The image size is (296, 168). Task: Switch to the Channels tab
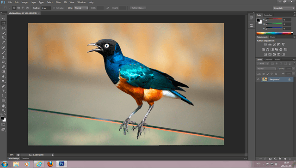pyautogui.click(x=268, y=60)
